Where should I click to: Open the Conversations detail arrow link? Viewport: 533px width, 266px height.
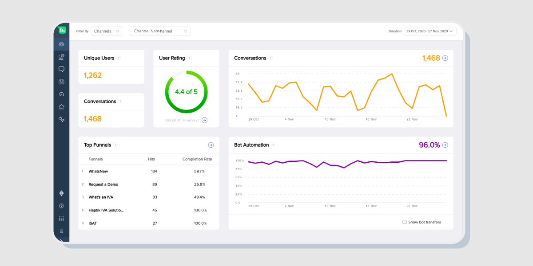tap(446, 58)
